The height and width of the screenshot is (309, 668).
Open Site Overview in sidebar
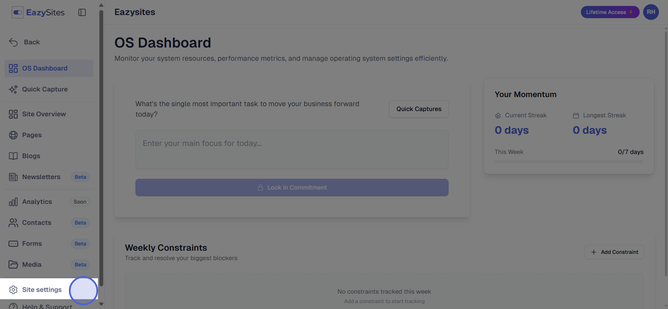tap(43, 114)
